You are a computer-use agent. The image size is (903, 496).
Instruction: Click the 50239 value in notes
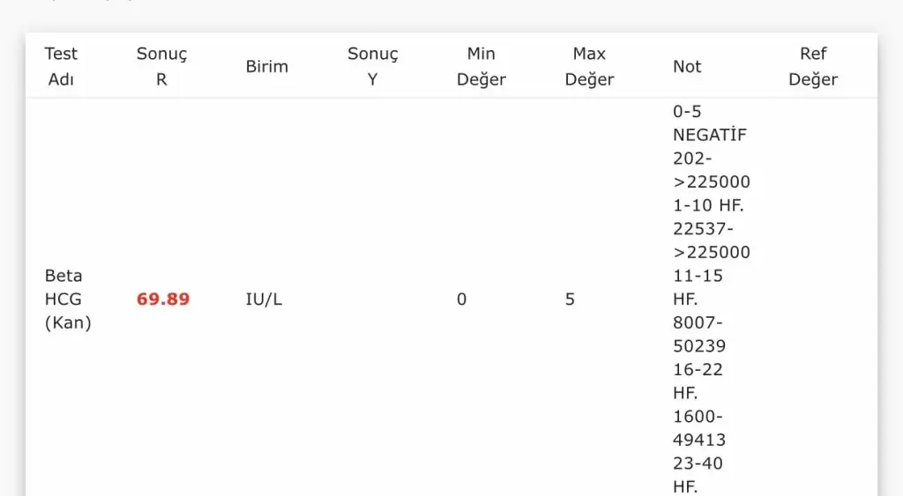point(699,346)
